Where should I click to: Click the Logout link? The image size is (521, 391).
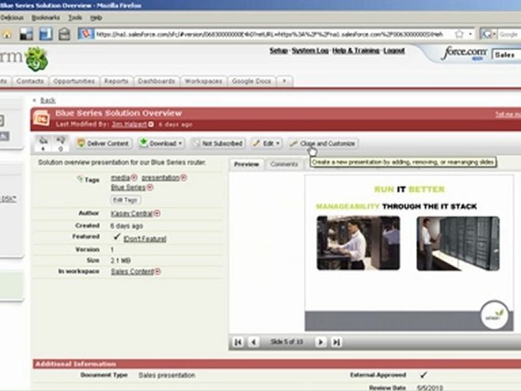394,51
